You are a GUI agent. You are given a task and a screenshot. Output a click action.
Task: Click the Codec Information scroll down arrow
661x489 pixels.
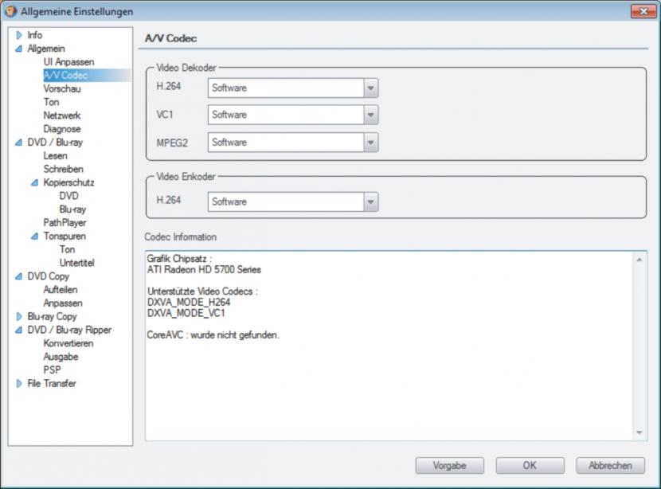click(x=639, y=432)
